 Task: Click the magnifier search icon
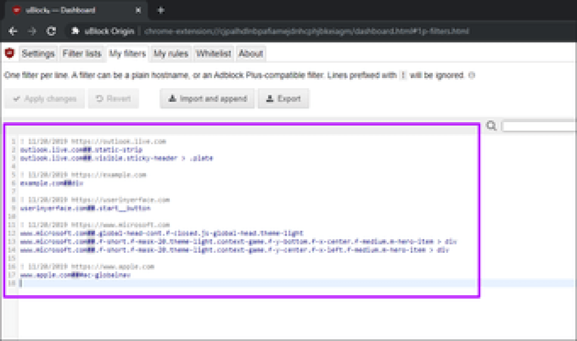click(x=491, y=126)
